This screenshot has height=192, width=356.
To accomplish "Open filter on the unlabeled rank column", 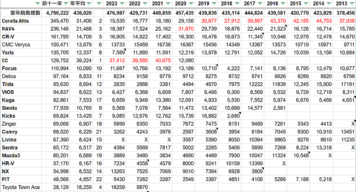I will [x=99, y=4].
